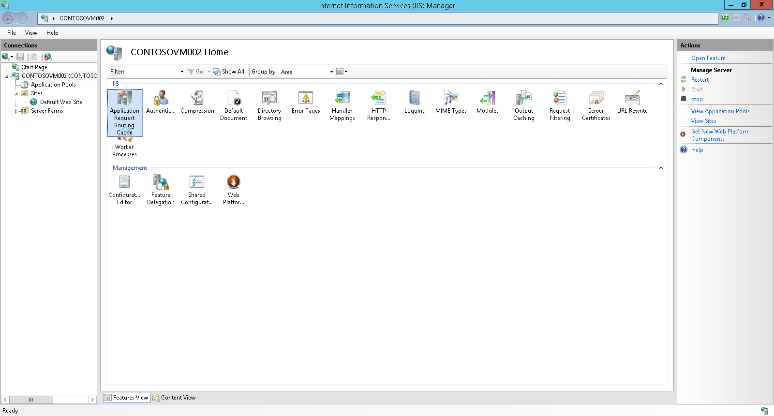Select Default Web Site tree item
This screenshot has height=416, width=774.
pyautogui.click(x=61, y=102)
